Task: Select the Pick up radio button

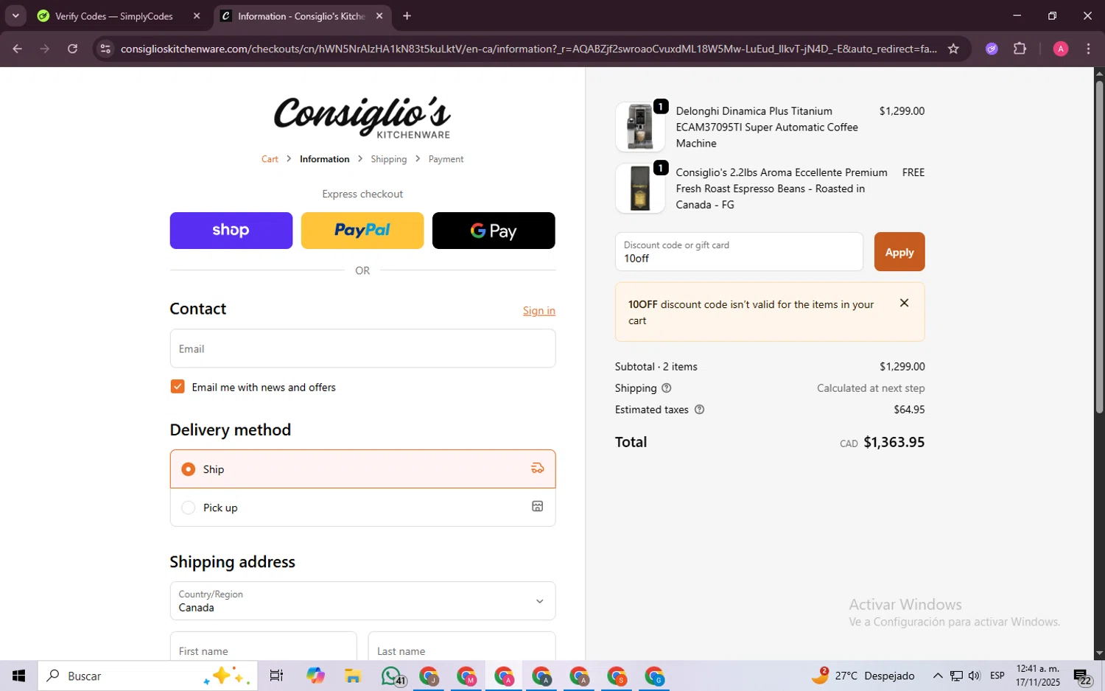Action: (x=189, y=508)
